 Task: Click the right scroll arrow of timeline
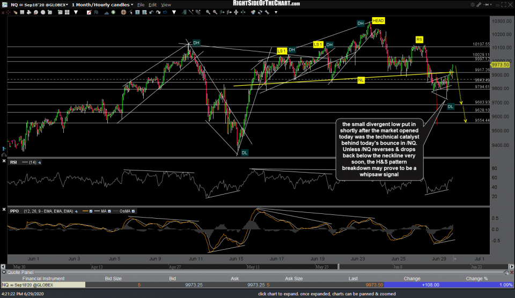point(511,267)
